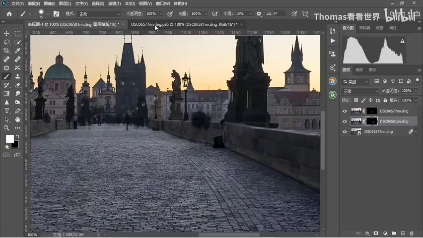Select the Brush tool in the toolbox
423x238 pixels.
pyautogui.click(x=6, y=76)
